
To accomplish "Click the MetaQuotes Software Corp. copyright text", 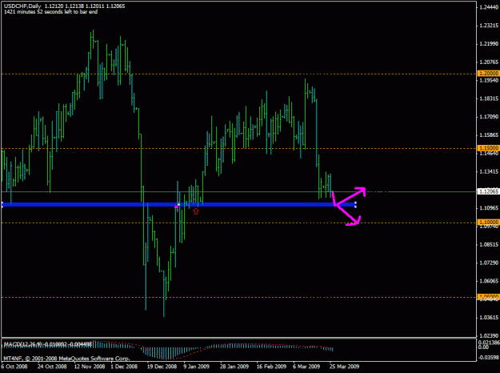I will tap(66, 359).
